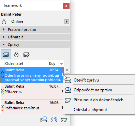Choose Přesunout do dokončených menu entry
135x126 pixels.
click(x=99, y=100)
